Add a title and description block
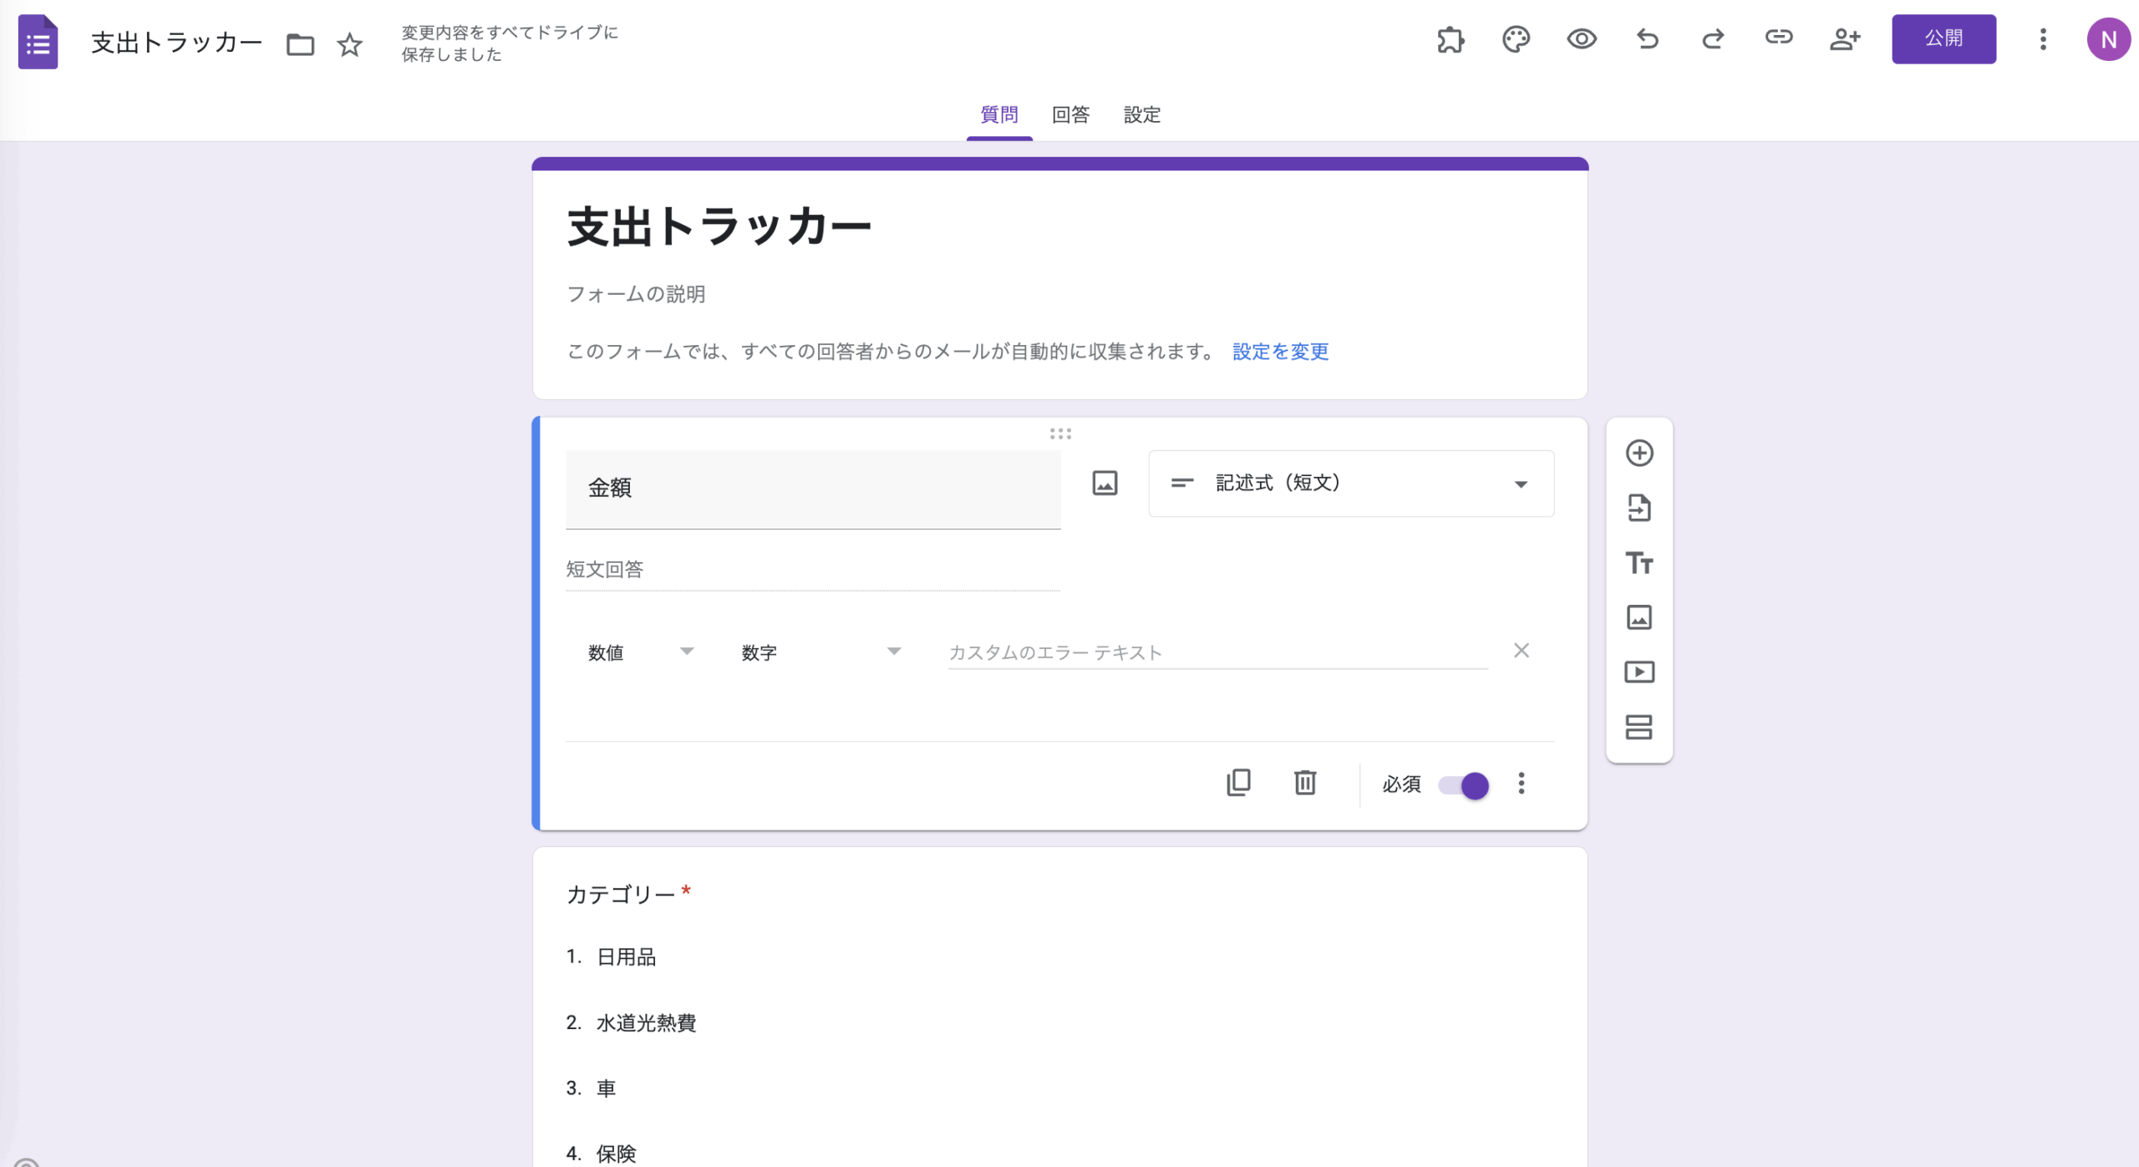Image resolution: width=2139 pixels, height=1167 pixels. [1639, 563]
